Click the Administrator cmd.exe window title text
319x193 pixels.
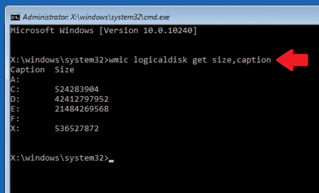(x=96, y=17)
